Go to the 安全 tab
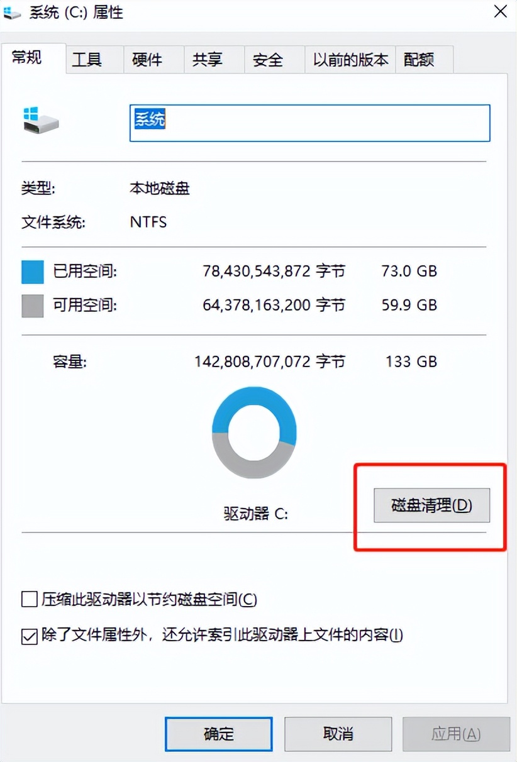 [268, 60]
